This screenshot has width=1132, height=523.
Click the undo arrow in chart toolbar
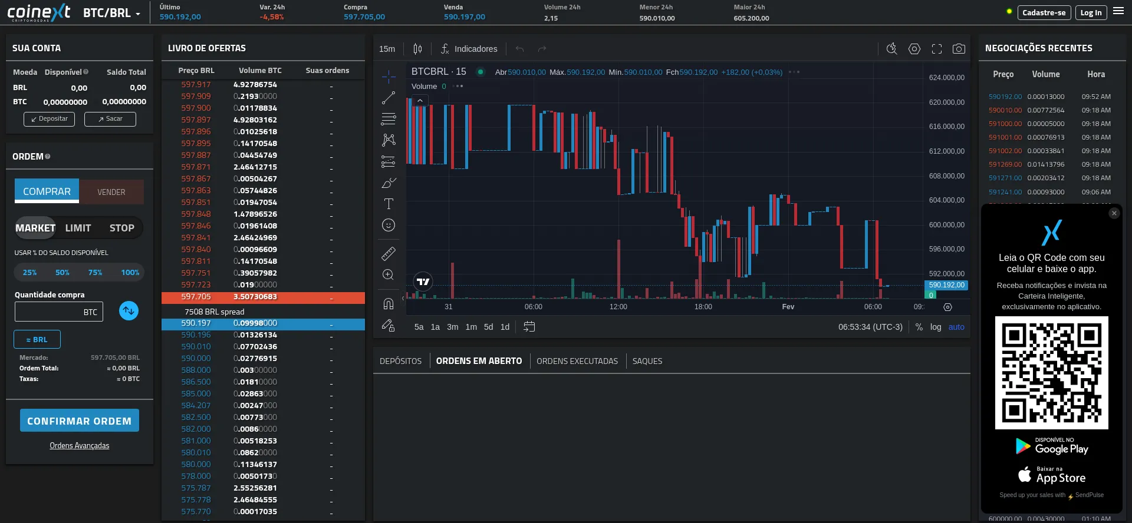point(519,49)
